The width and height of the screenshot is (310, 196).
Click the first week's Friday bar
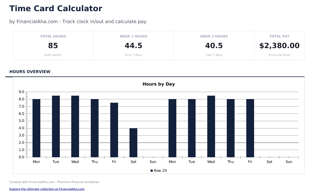coord(114,130)
